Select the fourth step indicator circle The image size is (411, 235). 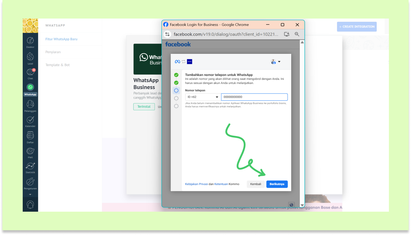[x=176, y=98]
